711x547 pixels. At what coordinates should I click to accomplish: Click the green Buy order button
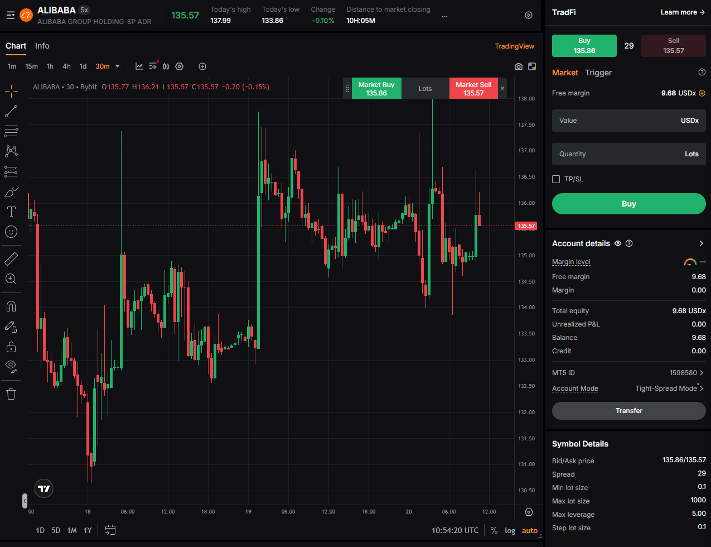click(x=629, y=204)
